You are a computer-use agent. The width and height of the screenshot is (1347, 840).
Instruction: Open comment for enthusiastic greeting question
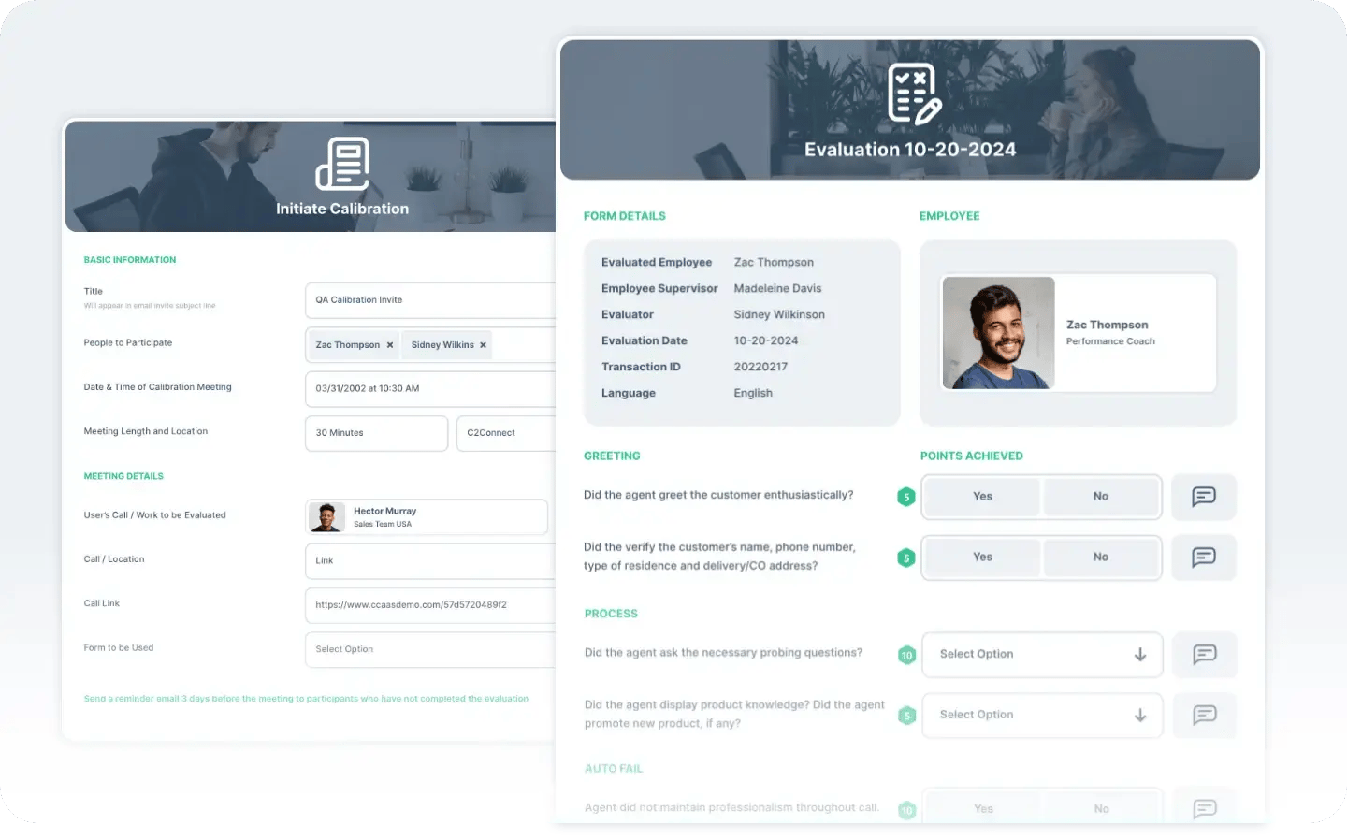[x=1204, y=497]
